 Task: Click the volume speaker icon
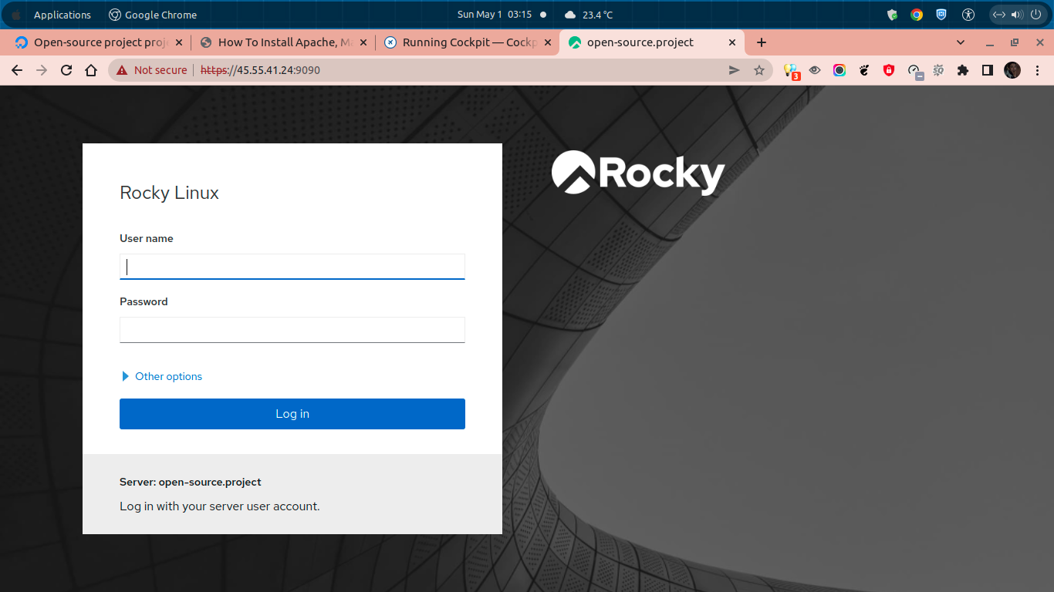tap(1016, 15)
